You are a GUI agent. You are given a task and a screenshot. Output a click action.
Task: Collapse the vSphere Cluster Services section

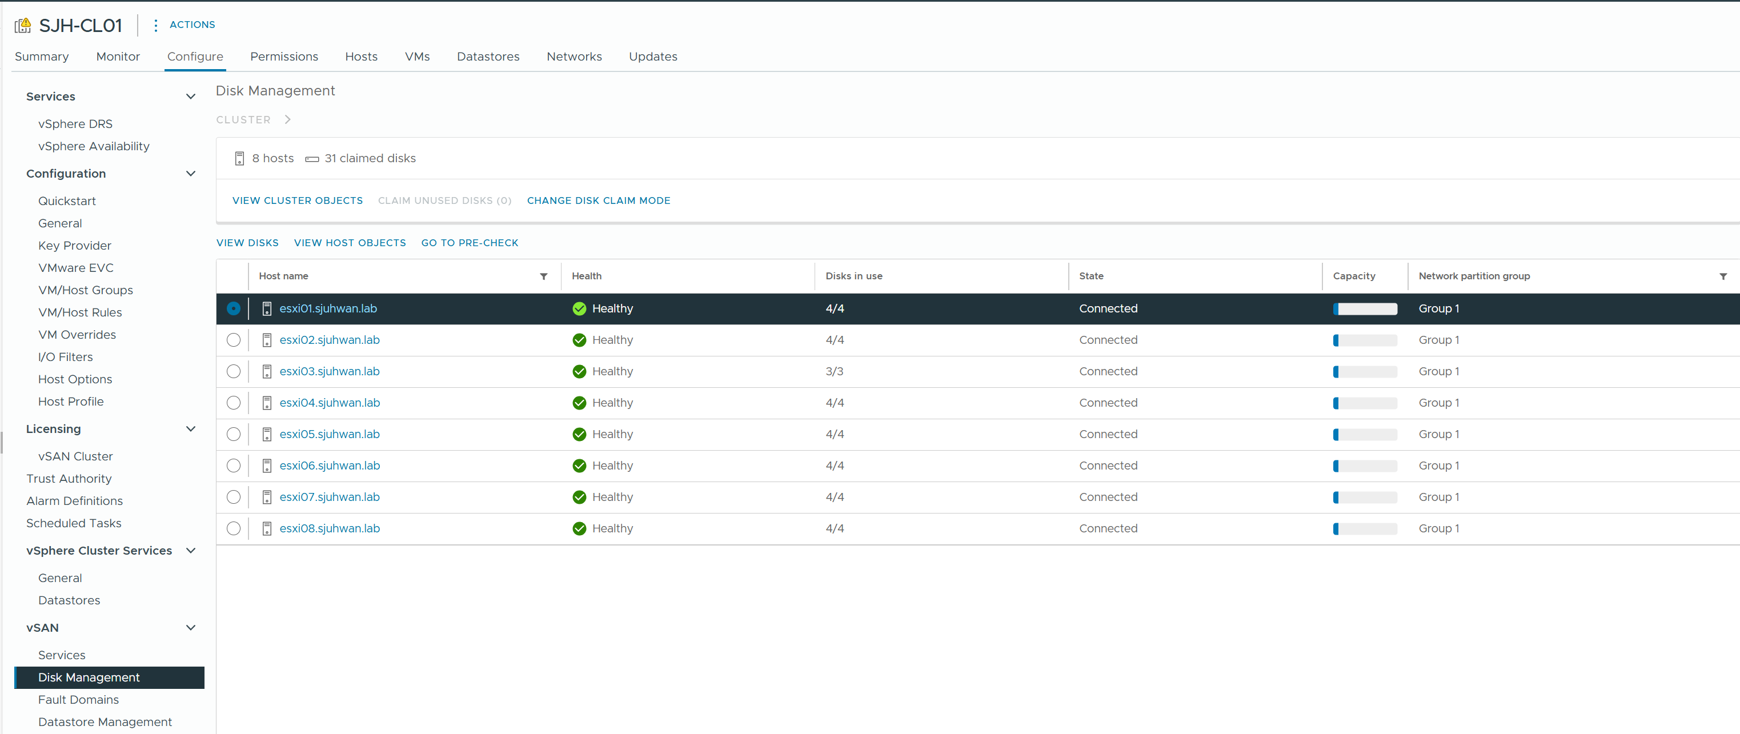(190, 550)
